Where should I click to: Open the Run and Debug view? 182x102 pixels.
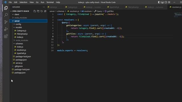coord(6,29)
